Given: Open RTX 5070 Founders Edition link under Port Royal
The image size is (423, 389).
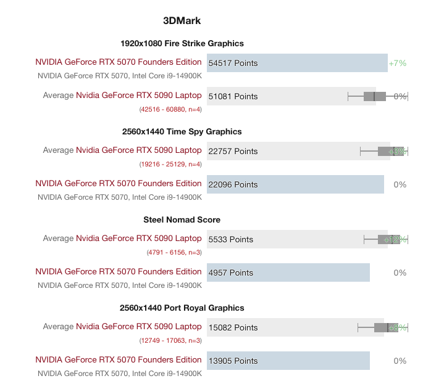Looking at the screenshot, I should [x=119, y=360].
